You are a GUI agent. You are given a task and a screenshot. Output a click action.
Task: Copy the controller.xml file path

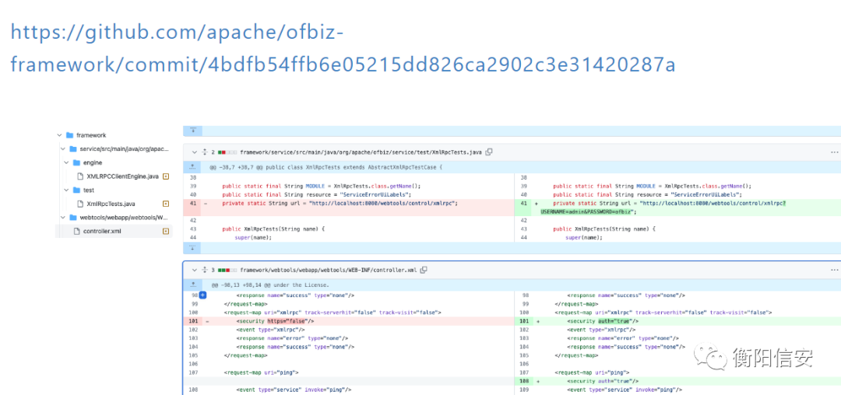(x=424, y=270)
